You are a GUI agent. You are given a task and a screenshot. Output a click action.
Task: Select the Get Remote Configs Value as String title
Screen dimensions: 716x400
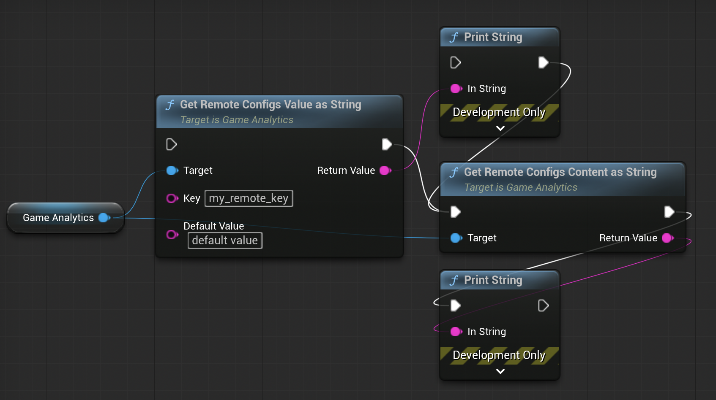(271, 105)
